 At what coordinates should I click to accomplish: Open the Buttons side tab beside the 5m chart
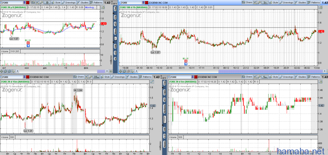[165, 109]
